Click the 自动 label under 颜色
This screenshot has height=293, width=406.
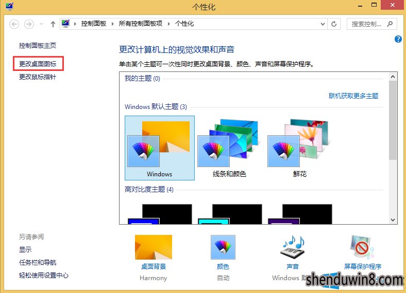pos(223,278)
